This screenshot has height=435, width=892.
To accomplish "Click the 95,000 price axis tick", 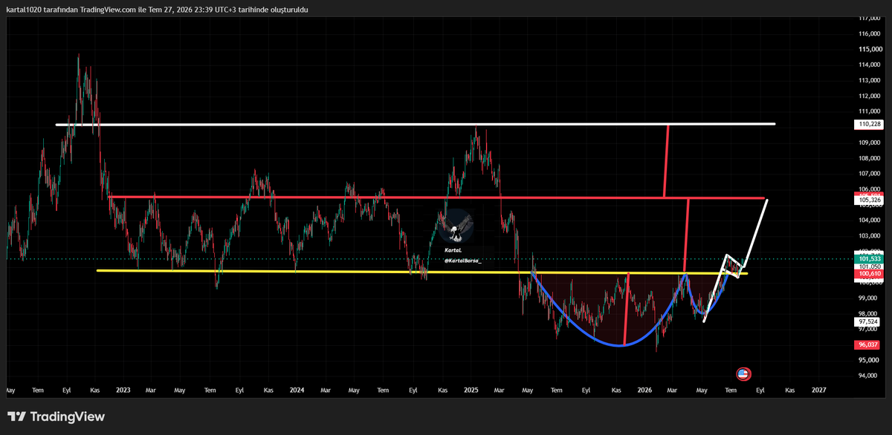I will (869, 360).
